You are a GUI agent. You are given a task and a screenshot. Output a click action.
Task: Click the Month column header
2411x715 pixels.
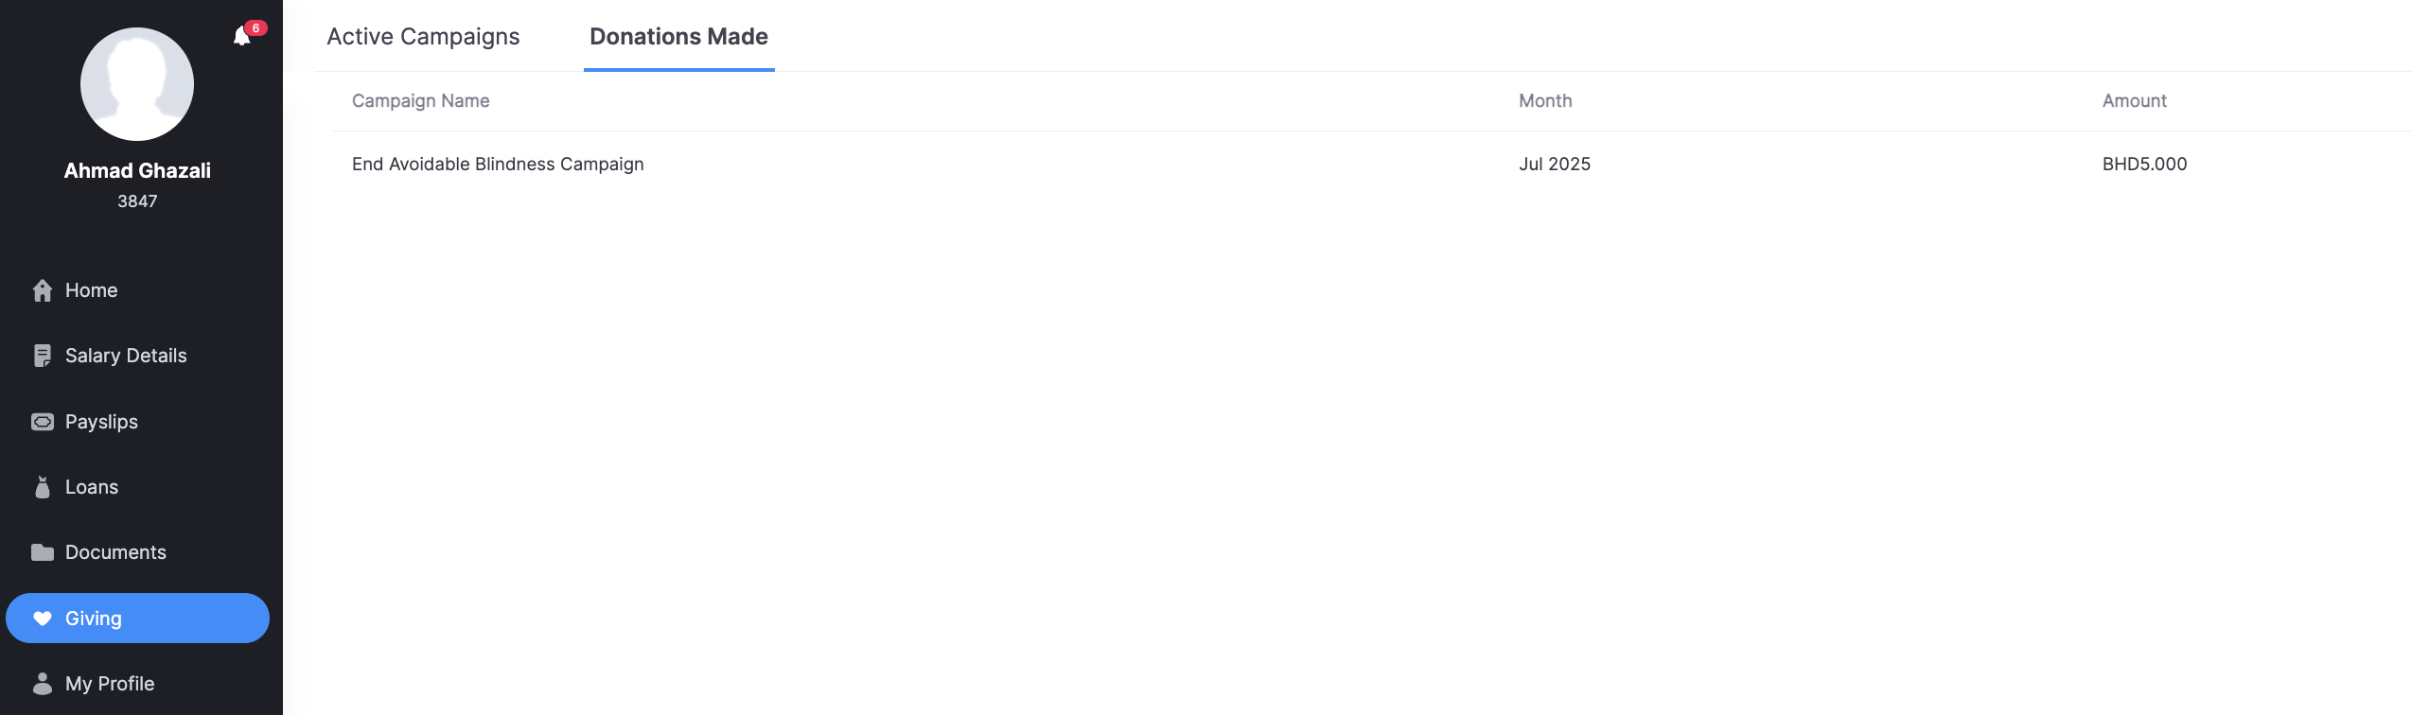click(x=1545, y=101)
